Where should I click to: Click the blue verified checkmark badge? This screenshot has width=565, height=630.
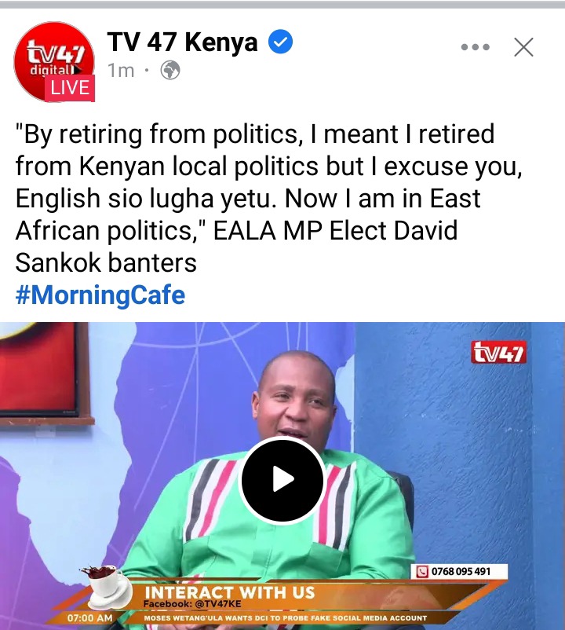(x=280, y=42)
